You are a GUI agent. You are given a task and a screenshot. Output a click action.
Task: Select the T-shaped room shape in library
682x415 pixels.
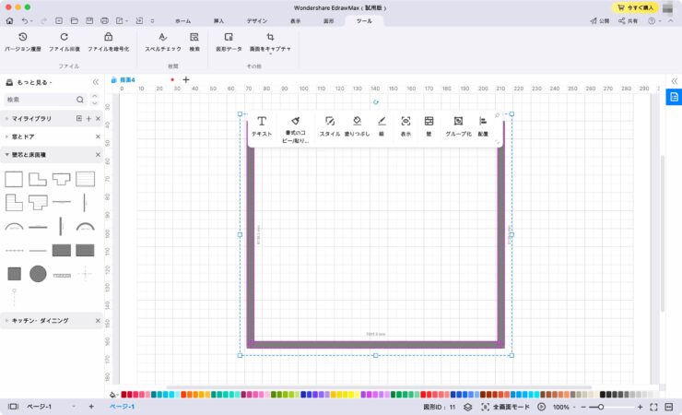click(62, 179)
